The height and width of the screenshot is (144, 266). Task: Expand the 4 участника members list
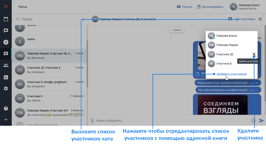[247, 19]
